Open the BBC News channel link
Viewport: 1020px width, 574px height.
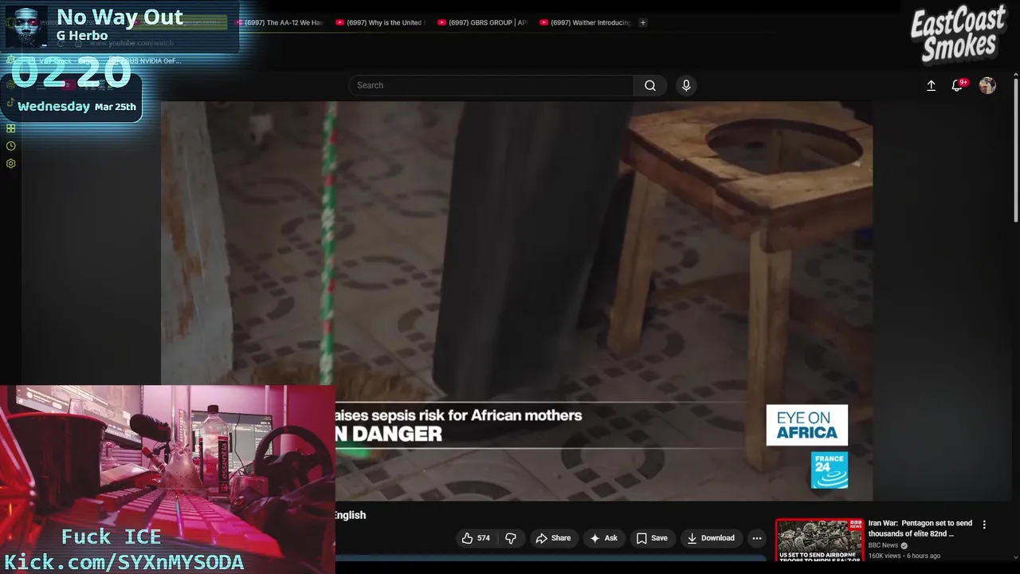tap(883, 545)
